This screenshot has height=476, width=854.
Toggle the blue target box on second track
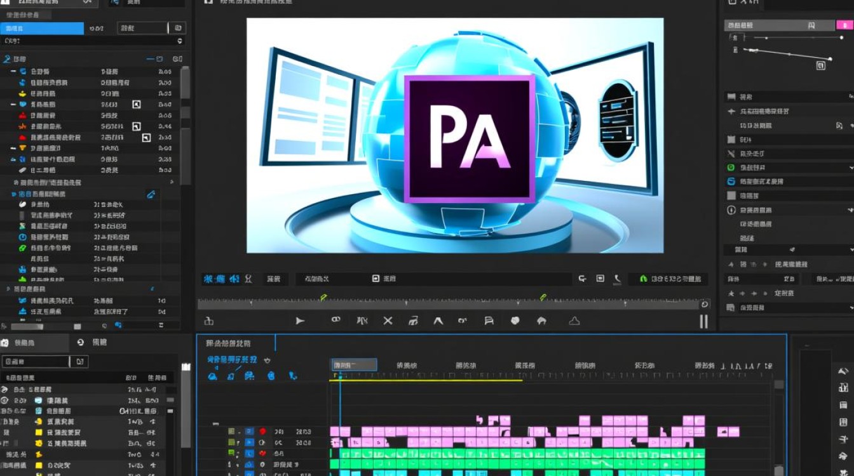(249, 442)
